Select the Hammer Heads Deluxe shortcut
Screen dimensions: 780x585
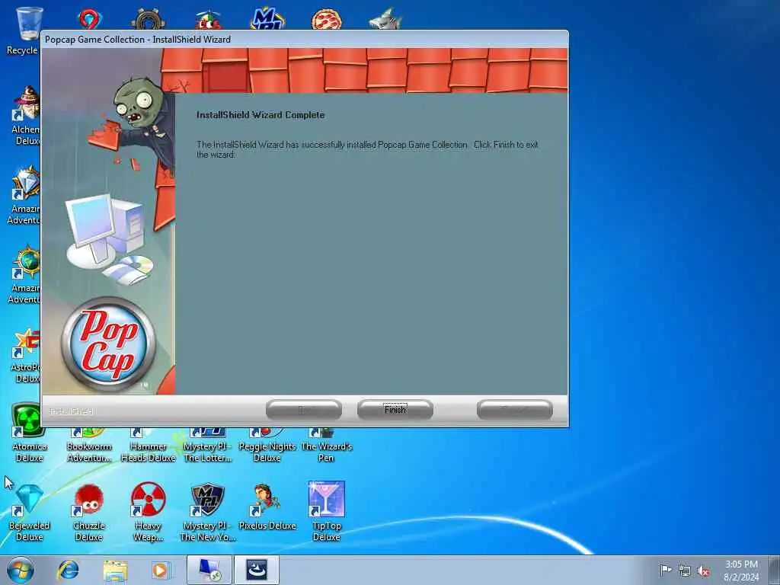pyautogui.click(x=149, y=446)
